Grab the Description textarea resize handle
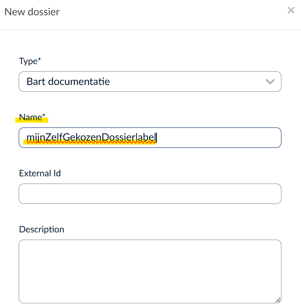 278,300
